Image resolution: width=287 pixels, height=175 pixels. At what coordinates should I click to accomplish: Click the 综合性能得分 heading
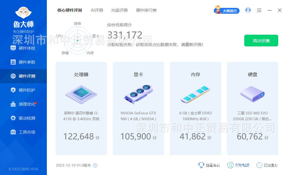(x=119, y=25)
